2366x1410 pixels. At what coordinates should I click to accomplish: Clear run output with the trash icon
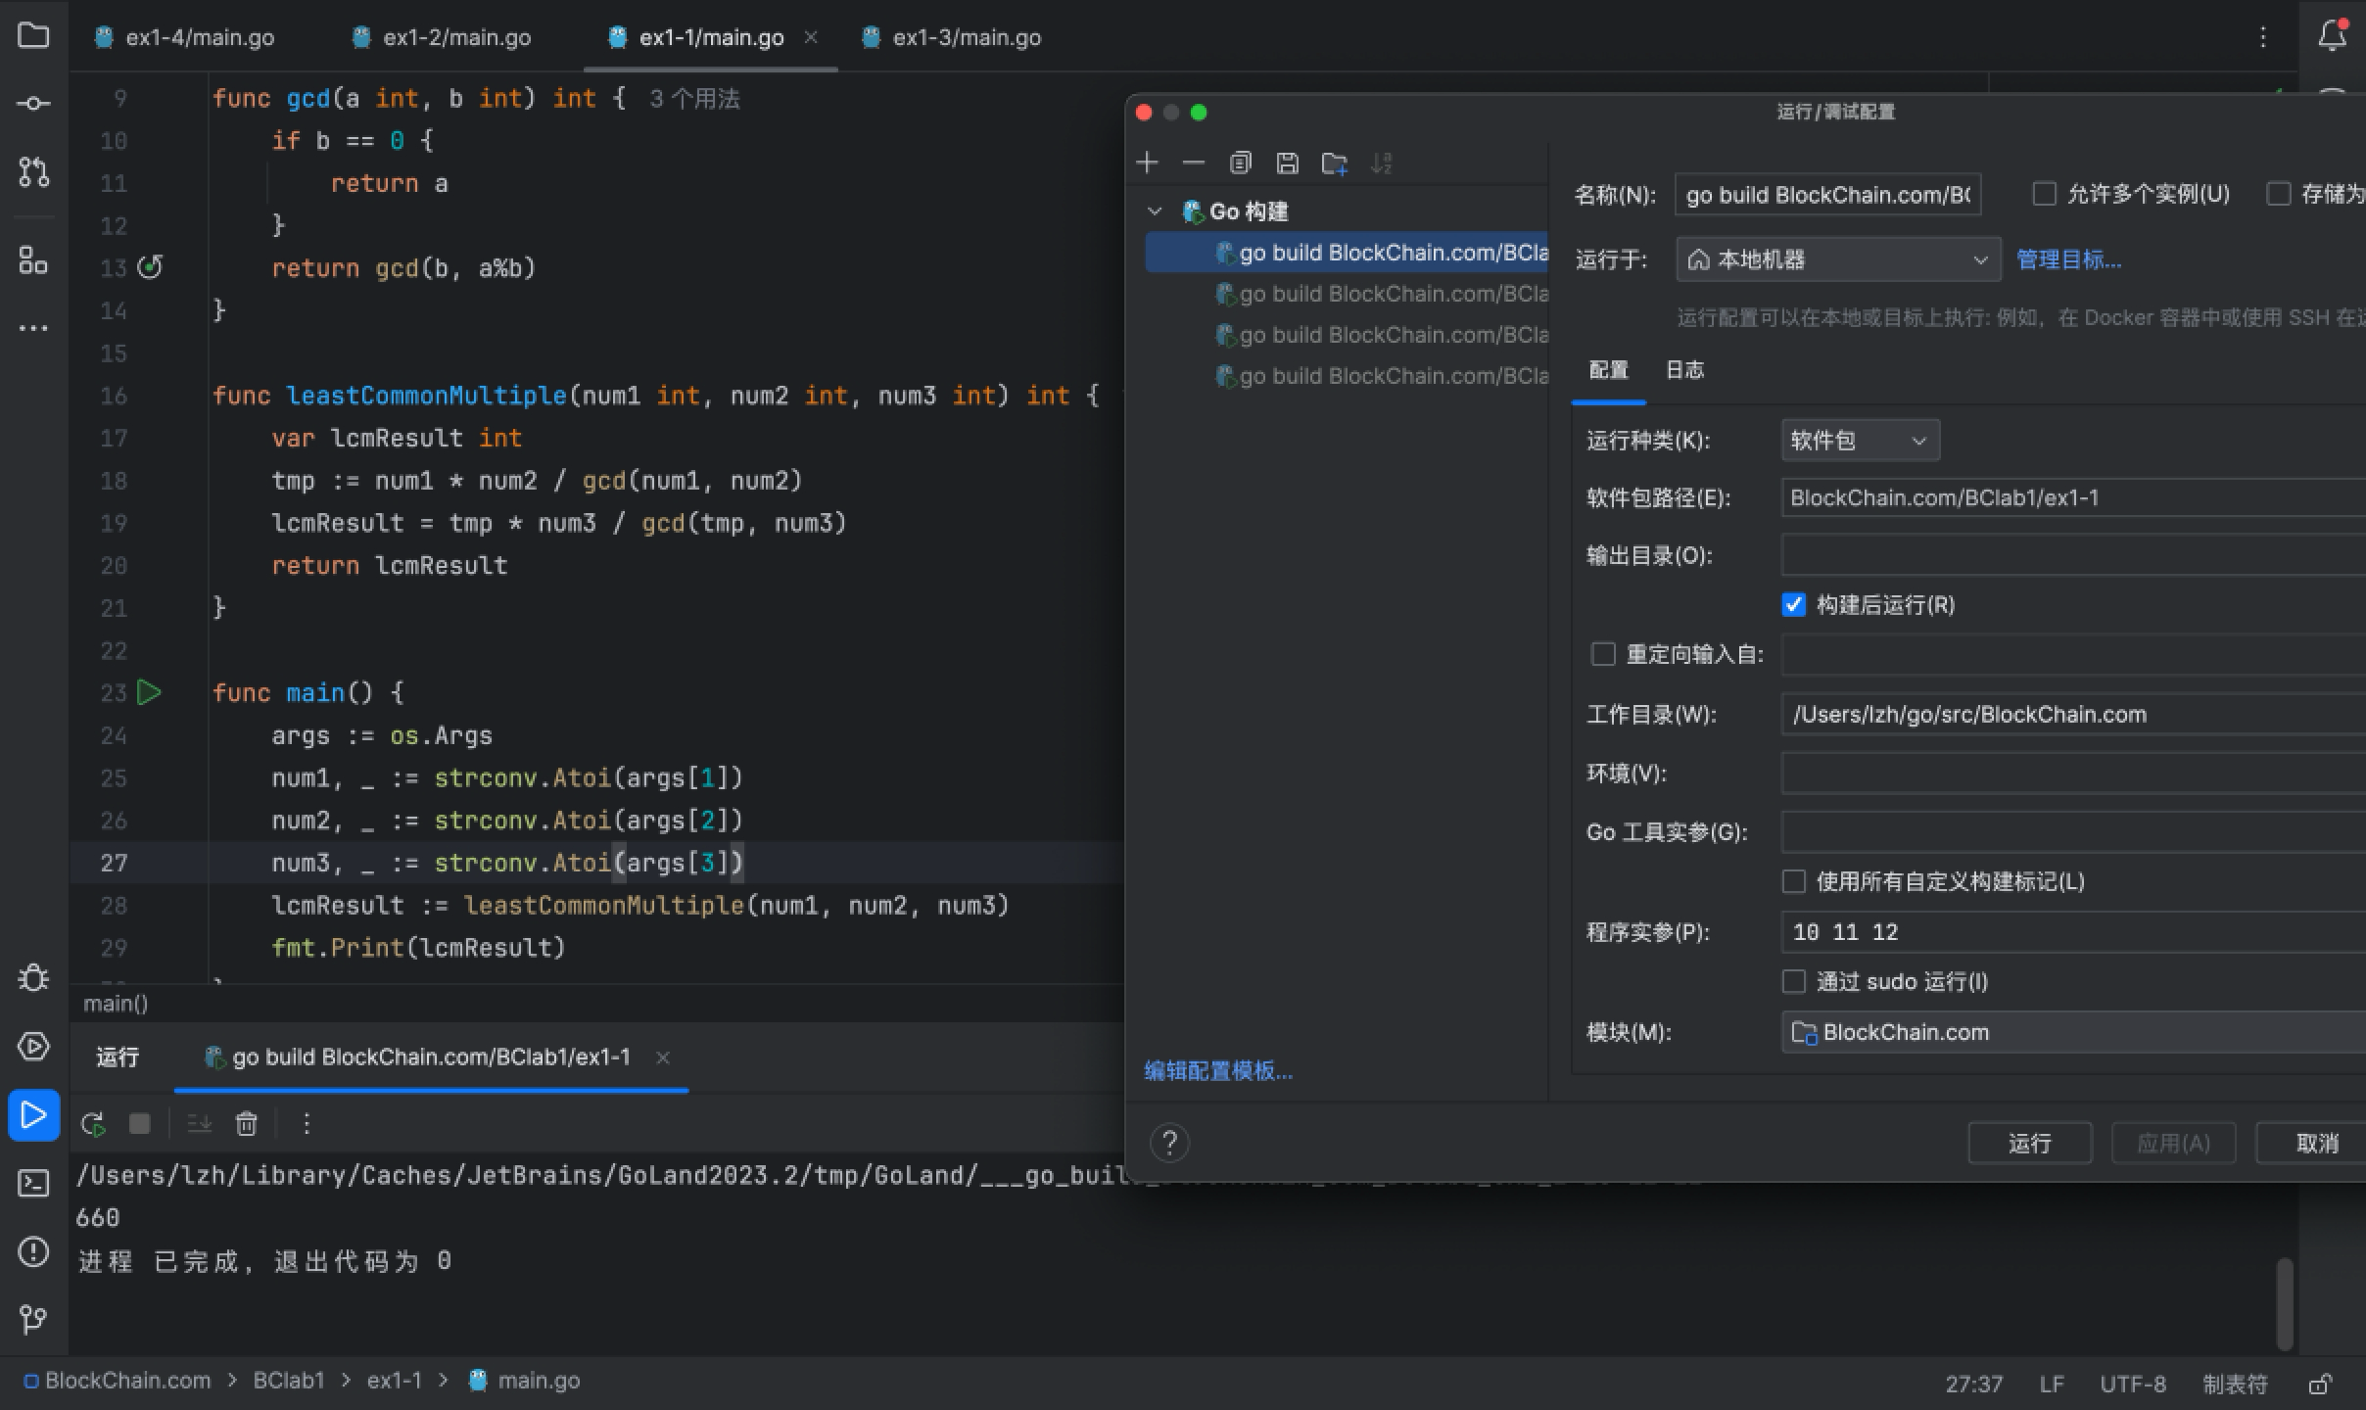247,1124
